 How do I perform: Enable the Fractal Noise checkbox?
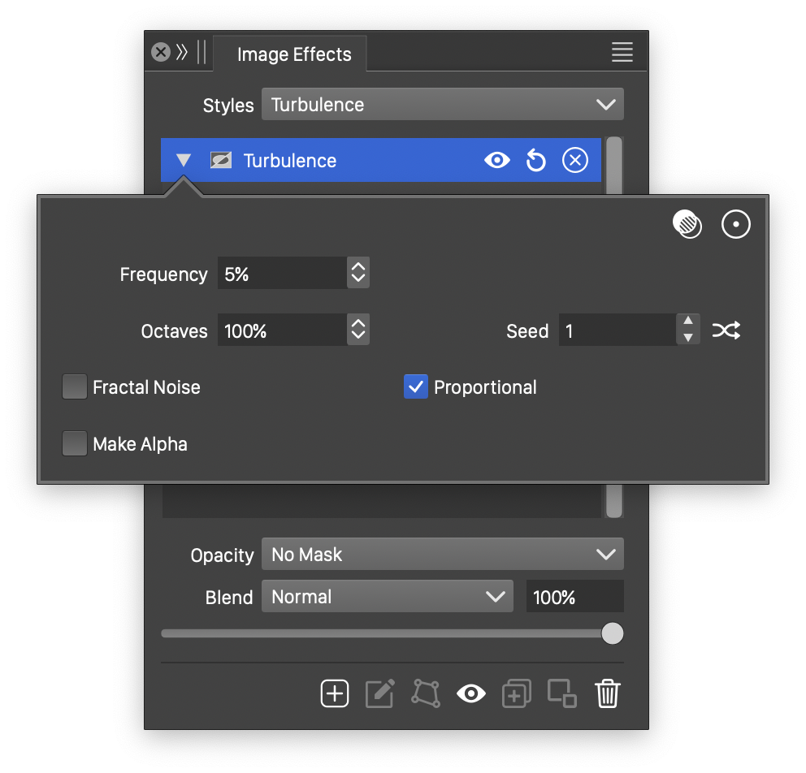75,387
